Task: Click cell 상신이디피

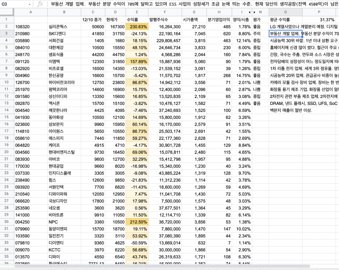Action: (x=64, y=96)
